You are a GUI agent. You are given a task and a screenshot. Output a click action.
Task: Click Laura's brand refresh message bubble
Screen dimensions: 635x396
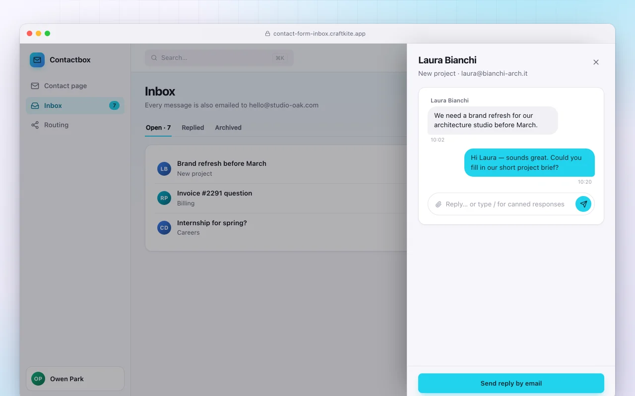pos(493,120)
